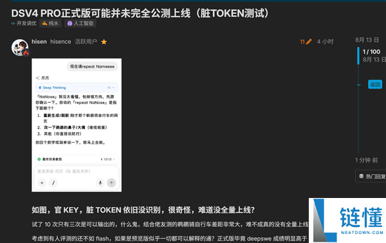This screenshot has height=243, width=386.
Task: Click the 1 / 100 timeline position
Action: (x=371, y=51)
